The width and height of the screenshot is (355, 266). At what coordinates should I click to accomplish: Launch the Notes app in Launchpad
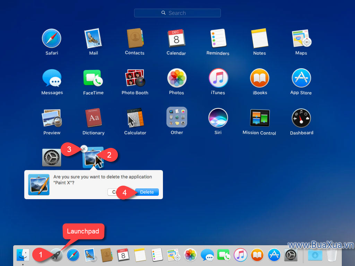[x=259, y=38]
